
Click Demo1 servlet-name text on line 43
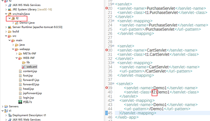point(160,105)
